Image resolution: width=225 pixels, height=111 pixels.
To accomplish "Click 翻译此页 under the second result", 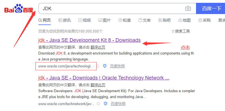I will tap(98, 85).
